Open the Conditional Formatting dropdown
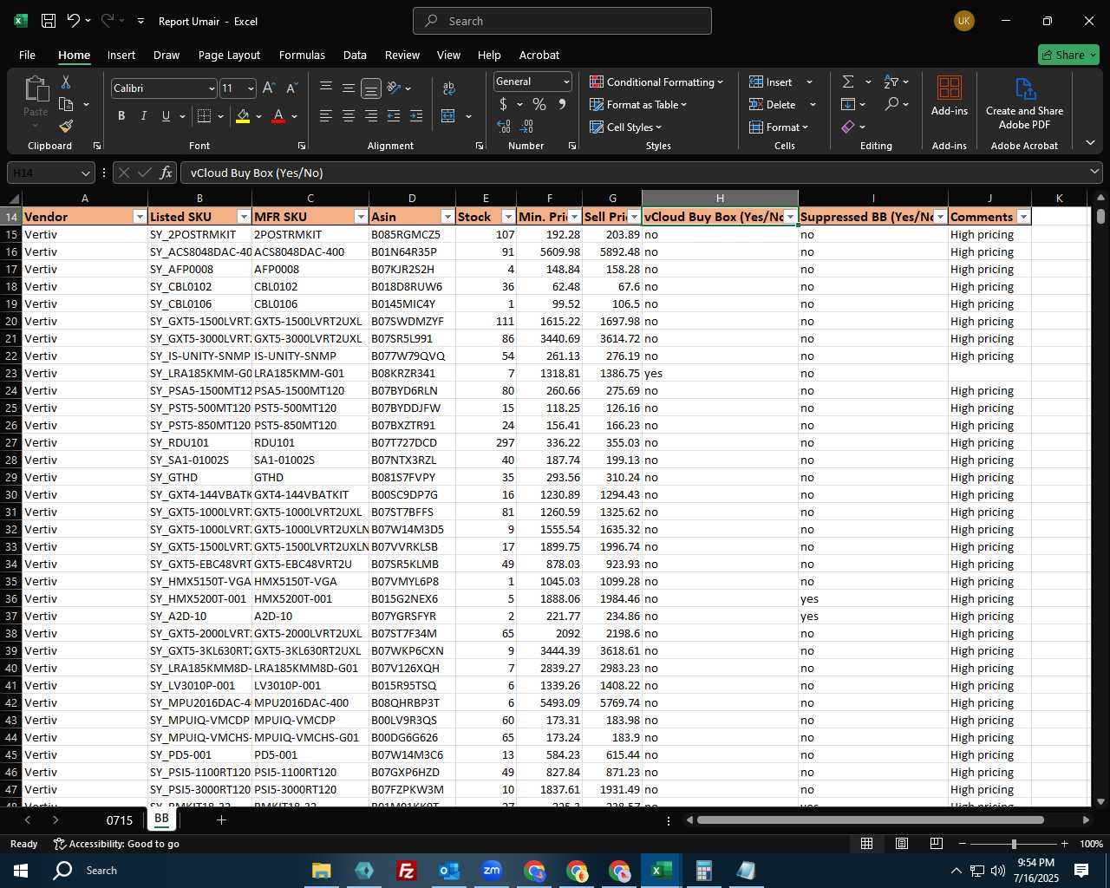This screenshot has width=1110, height=888. [x=656, y=82]
